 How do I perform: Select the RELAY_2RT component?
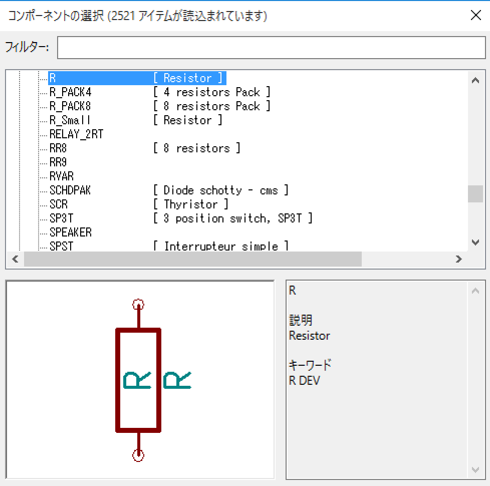76,134
